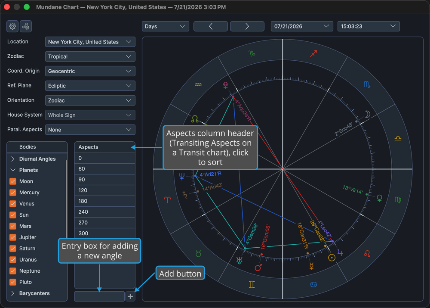Click the Bodies column header
430x308 pixels.
point(37,147)
